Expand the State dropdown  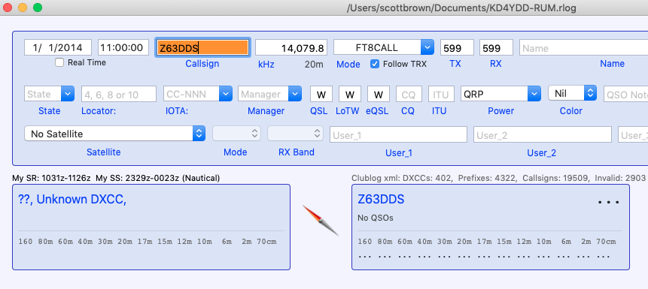pyautogui.click(x=68, y=94)
